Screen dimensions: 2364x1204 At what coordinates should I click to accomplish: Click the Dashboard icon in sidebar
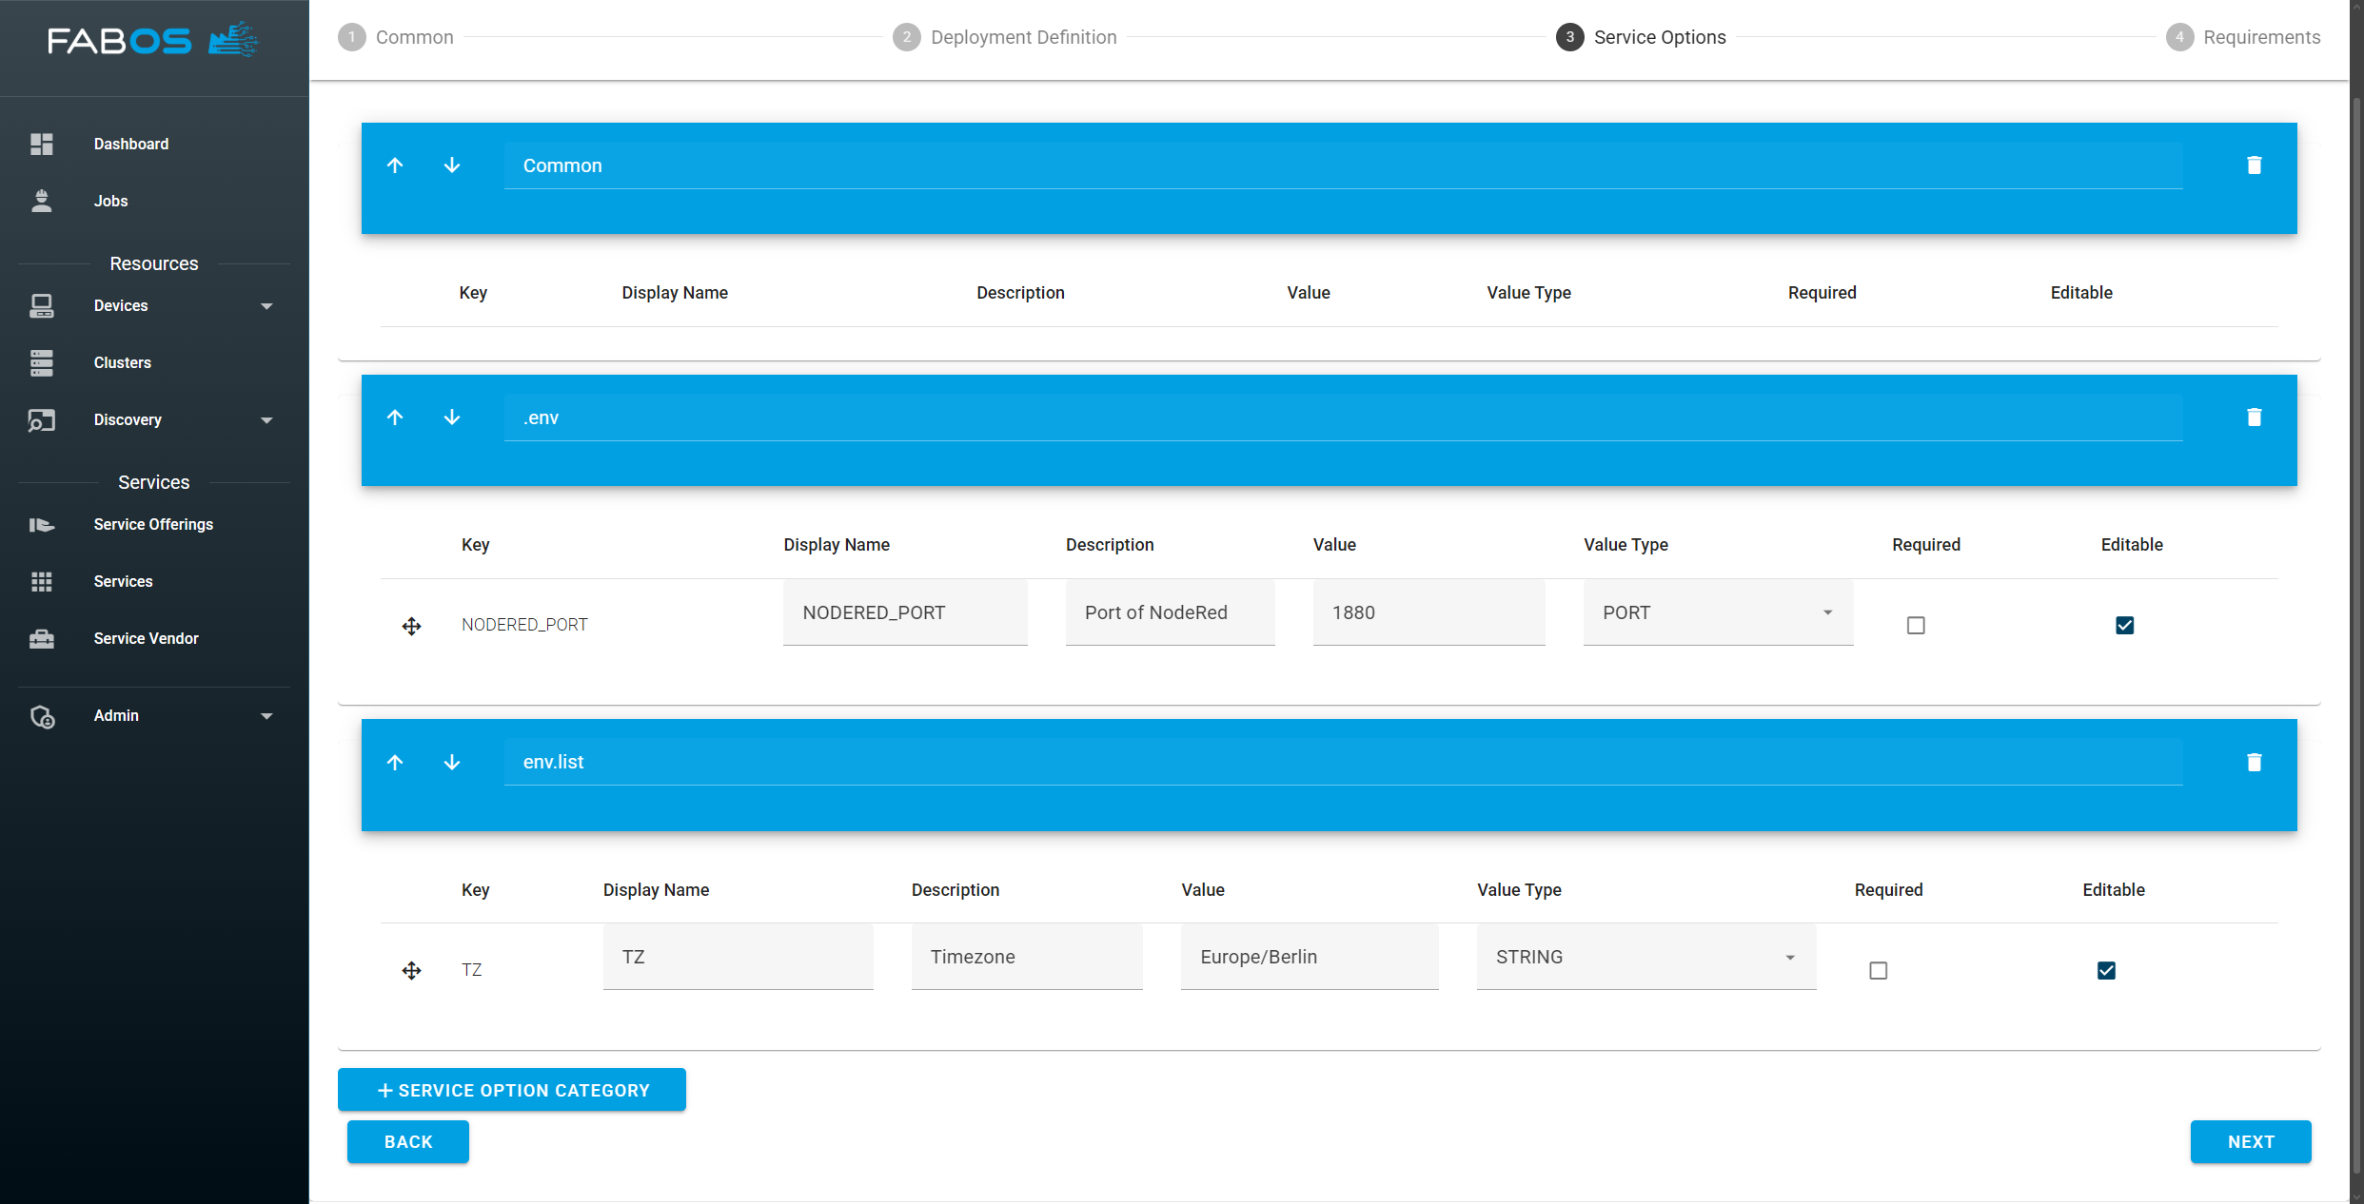pos(42,144)
